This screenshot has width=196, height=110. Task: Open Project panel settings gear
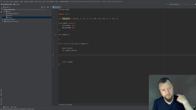[x=48, y=7]
